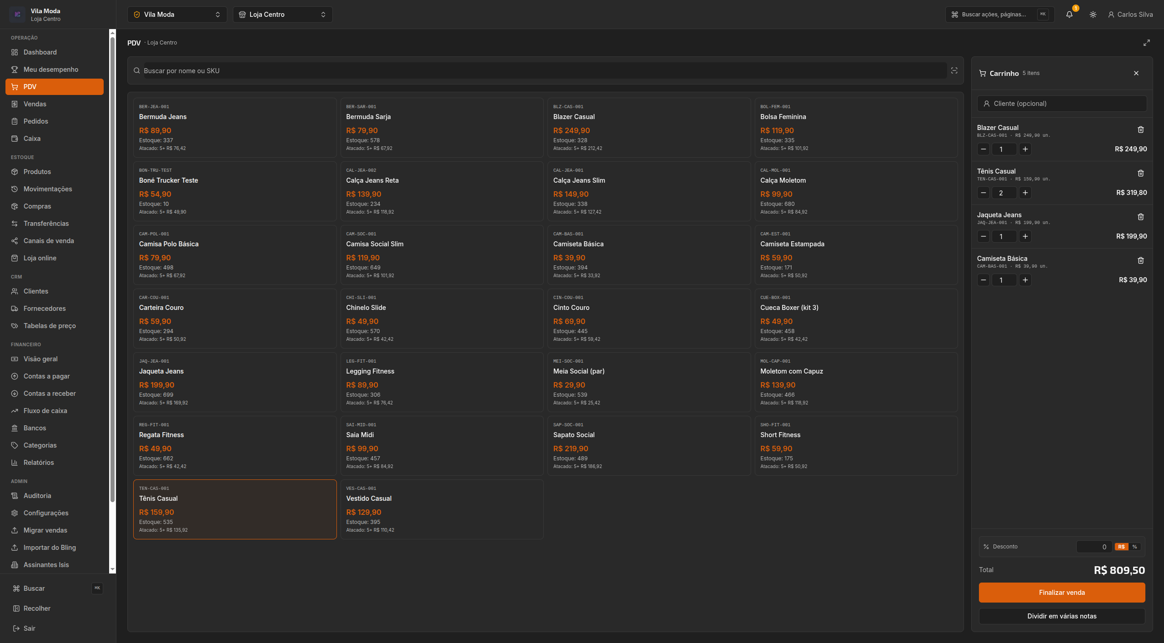Click the Cliente (opcional) field
Viewport: 1164px width, 643px height.
pos(1062,104)
